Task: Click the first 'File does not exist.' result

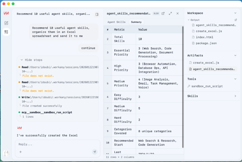Action: (x=38, y=76)
